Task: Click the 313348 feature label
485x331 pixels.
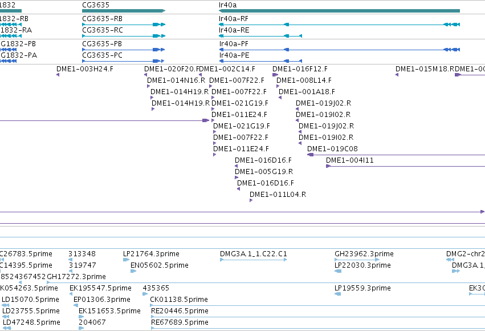Action: click(x=82, y=253)
